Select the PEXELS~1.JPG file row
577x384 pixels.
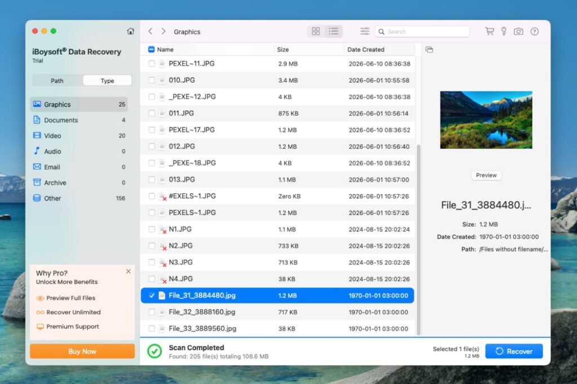click(x=277, y=213)
